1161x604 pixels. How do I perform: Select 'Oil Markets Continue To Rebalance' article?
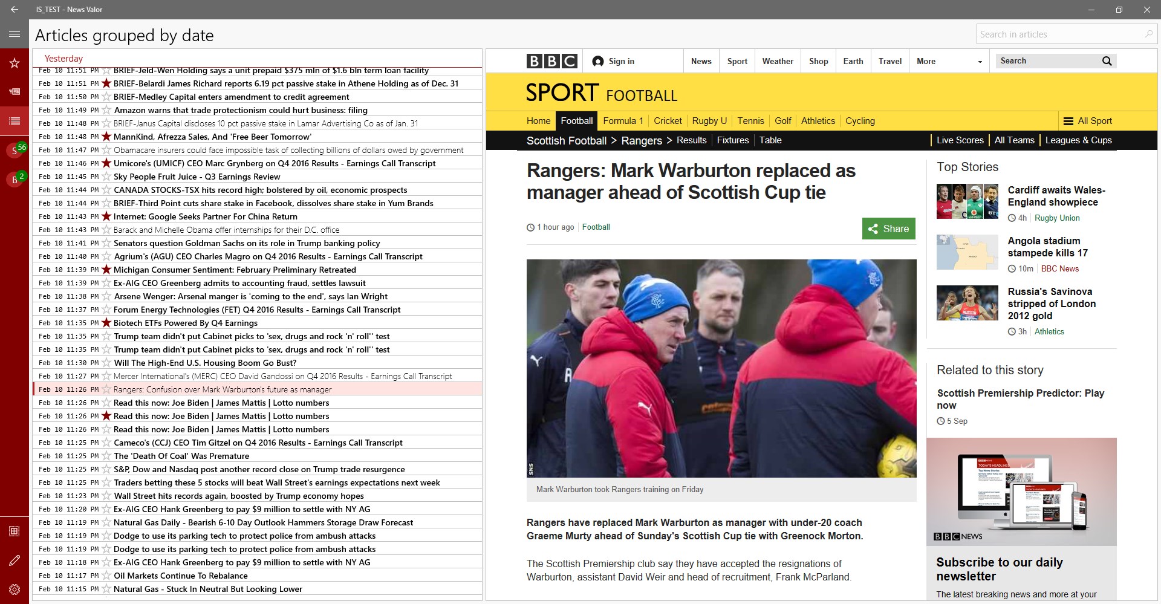[x=258, y=576]
